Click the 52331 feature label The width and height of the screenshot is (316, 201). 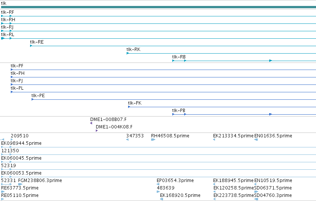click(x=9, y=181)
